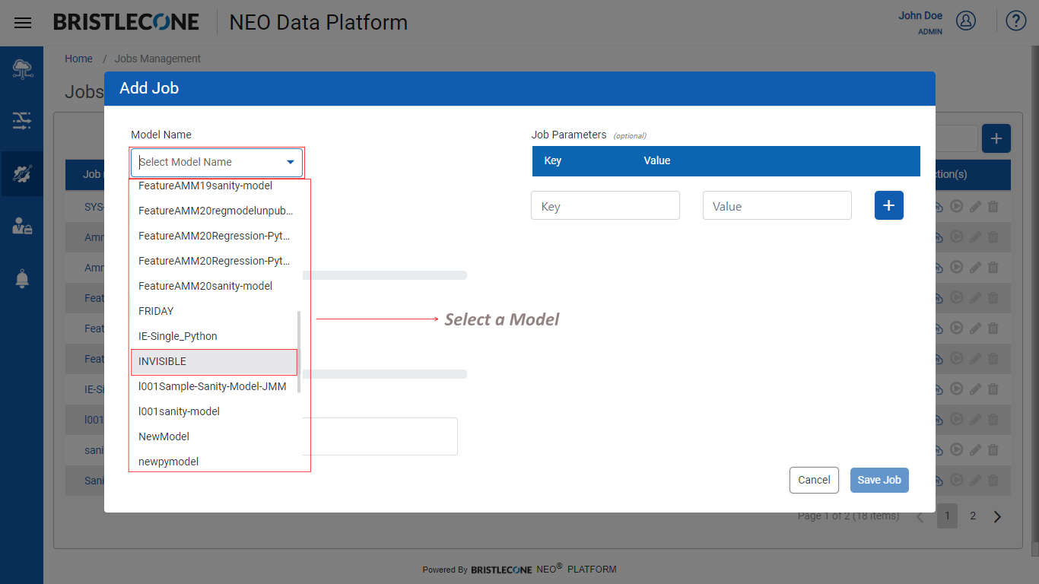The height and width of the screenshot is (584, 1039).
Task: Open the cloud data icon in sidebar
Action: (x=22, y=69)
